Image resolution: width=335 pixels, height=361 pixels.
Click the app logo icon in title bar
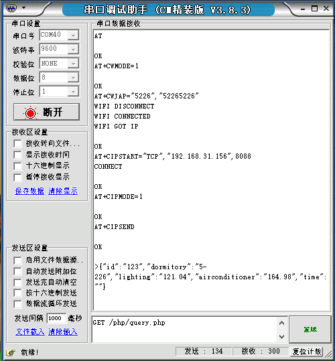point(11,8)
